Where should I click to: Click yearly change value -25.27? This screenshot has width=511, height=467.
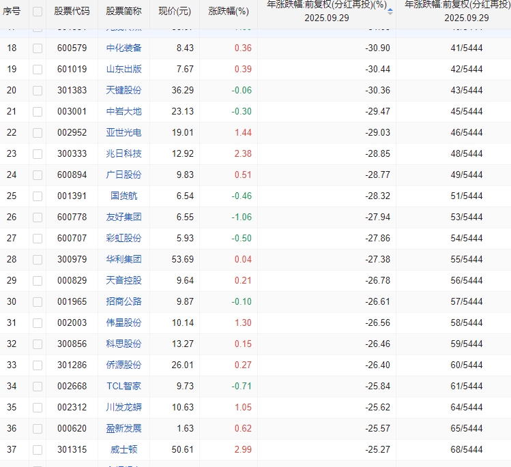pos(378,450)
